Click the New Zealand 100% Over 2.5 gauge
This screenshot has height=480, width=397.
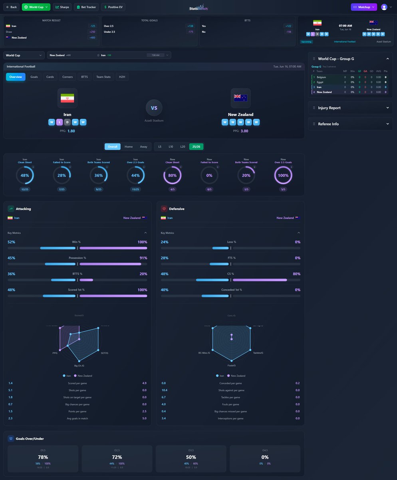pos(283,175)
